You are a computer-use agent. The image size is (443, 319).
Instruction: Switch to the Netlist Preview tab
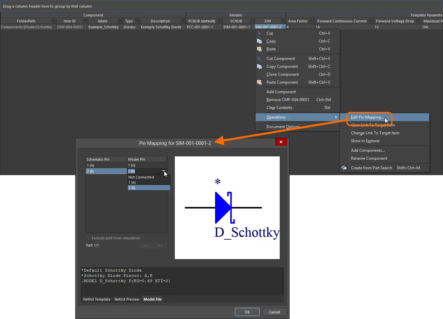127,299
